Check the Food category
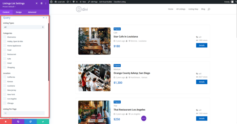 [x=5, y=50]
